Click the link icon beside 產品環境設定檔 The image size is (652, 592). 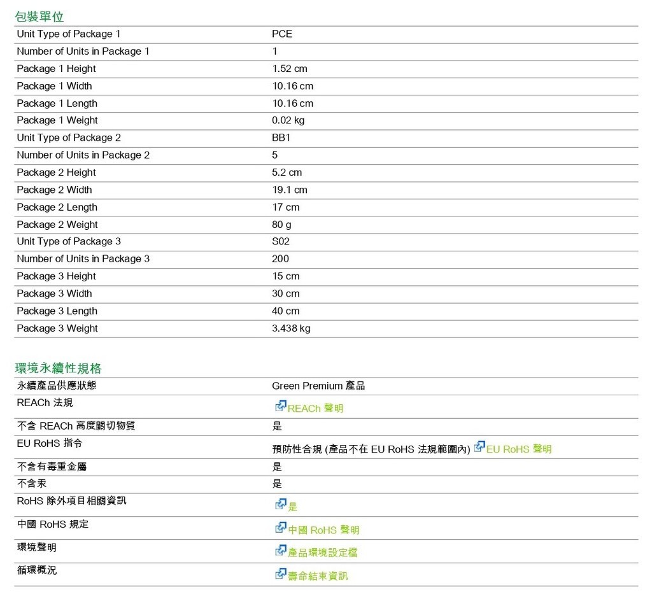click(280, 551)
